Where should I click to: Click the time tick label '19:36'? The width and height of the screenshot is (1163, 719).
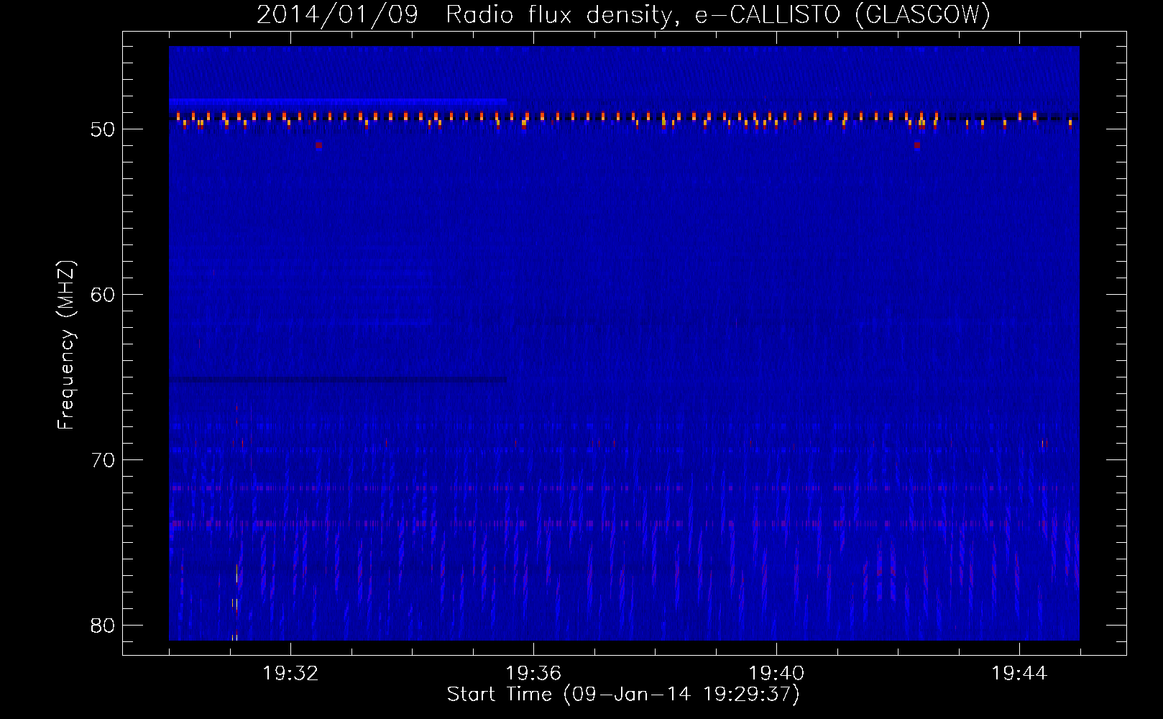click(x=533, y=674)
